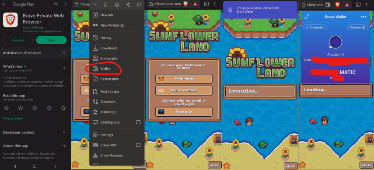Open Google Play more options menu

coord(66,4)
